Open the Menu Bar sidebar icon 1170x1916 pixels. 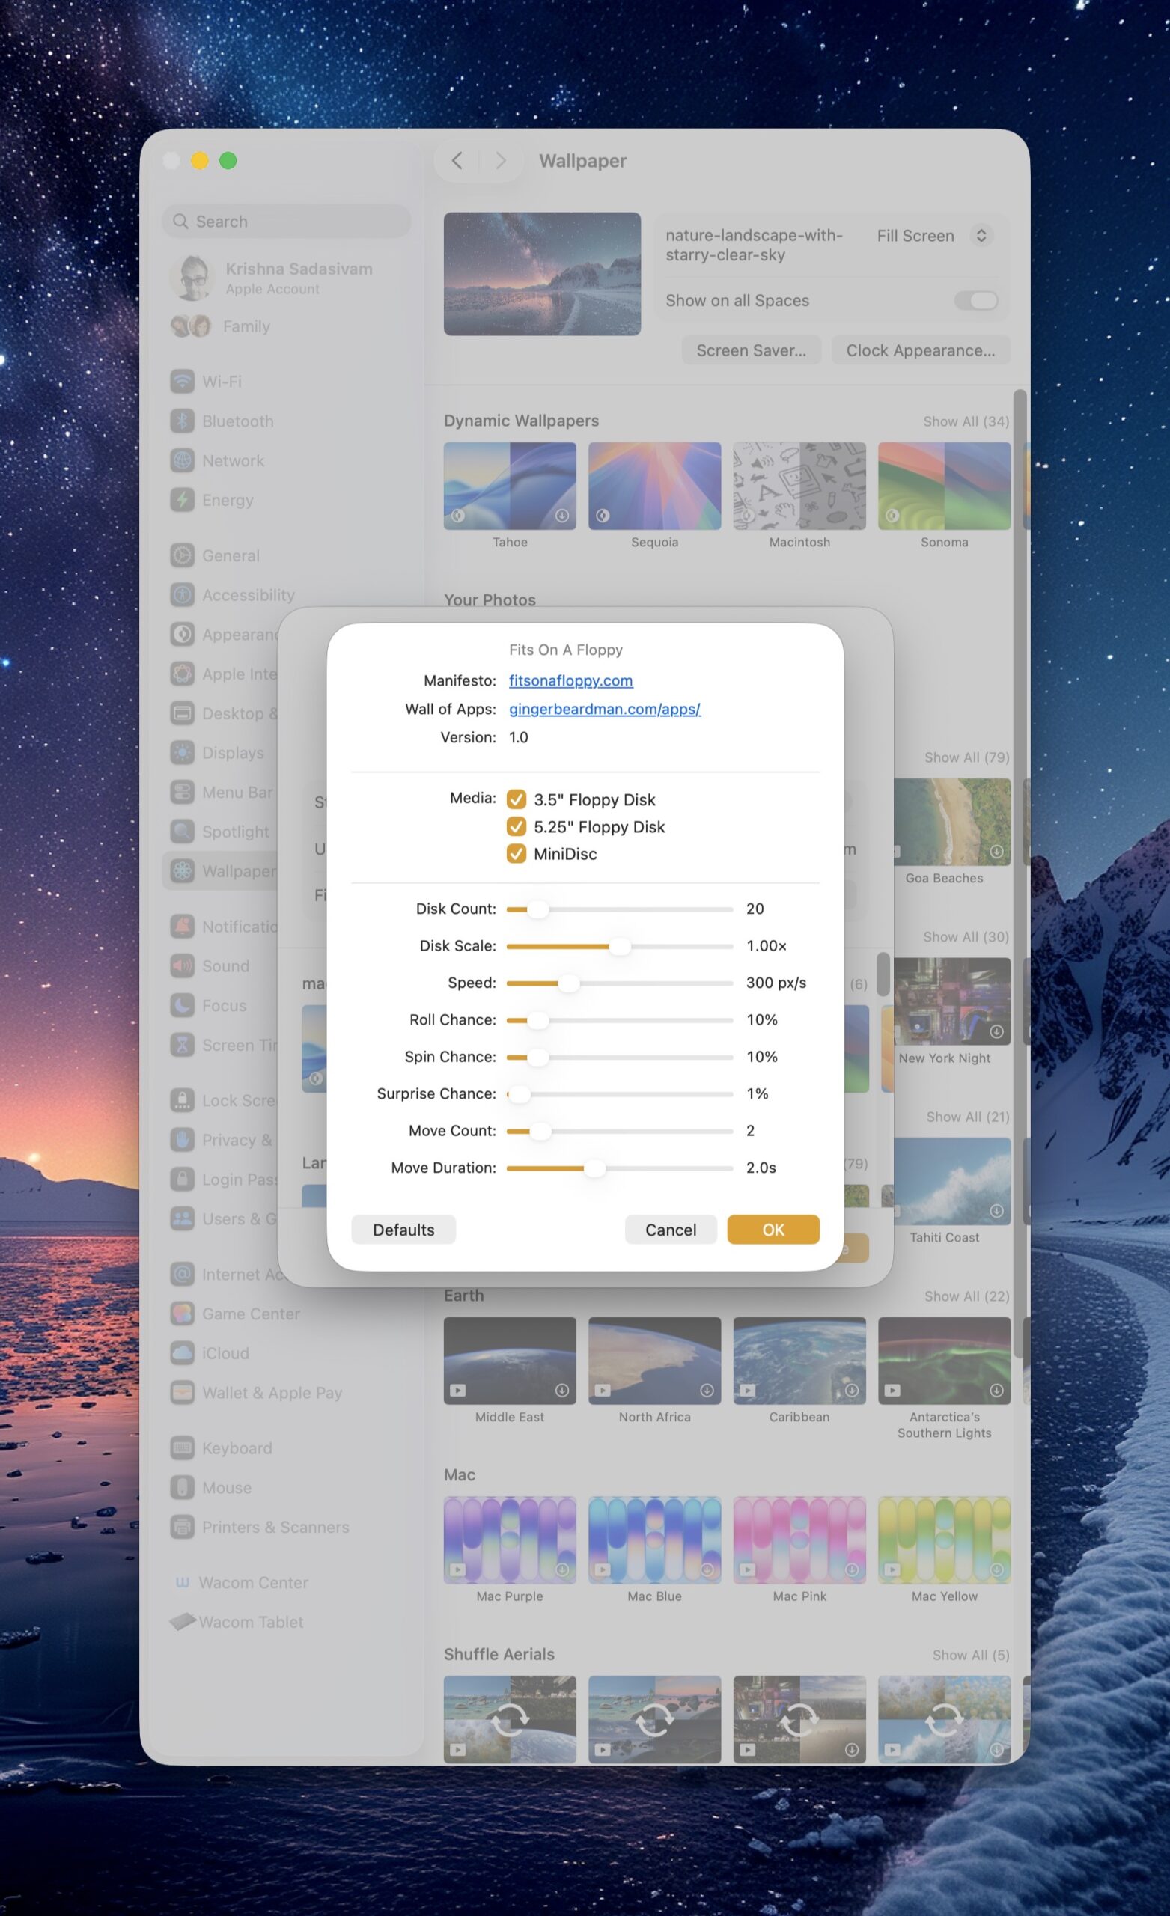(x=182, y=793)
